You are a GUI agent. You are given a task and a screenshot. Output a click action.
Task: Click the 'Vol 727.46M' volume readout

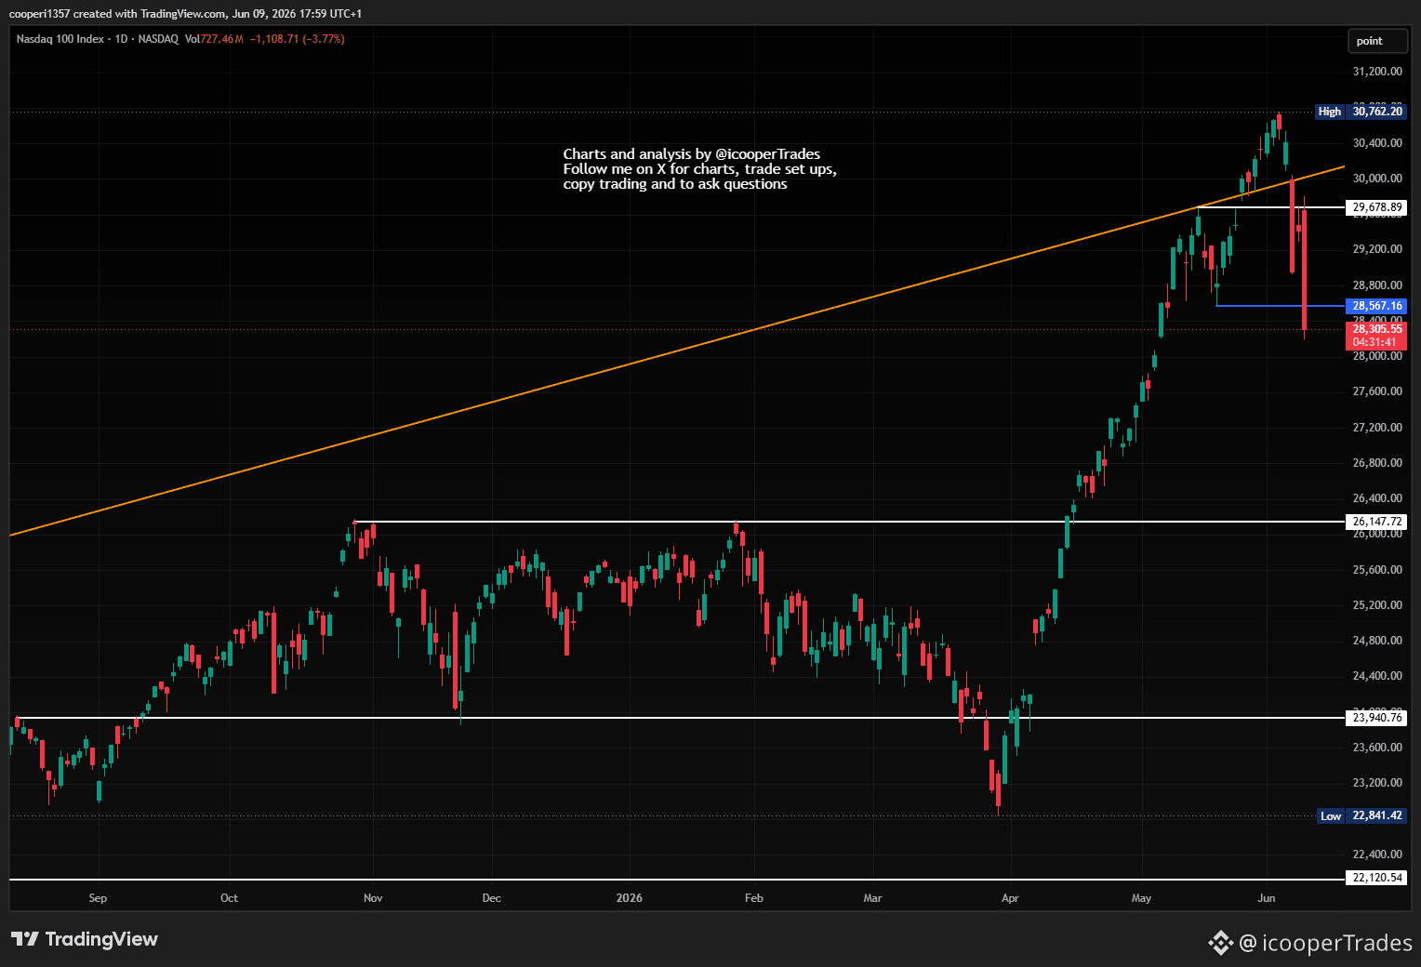click(214, 39)
